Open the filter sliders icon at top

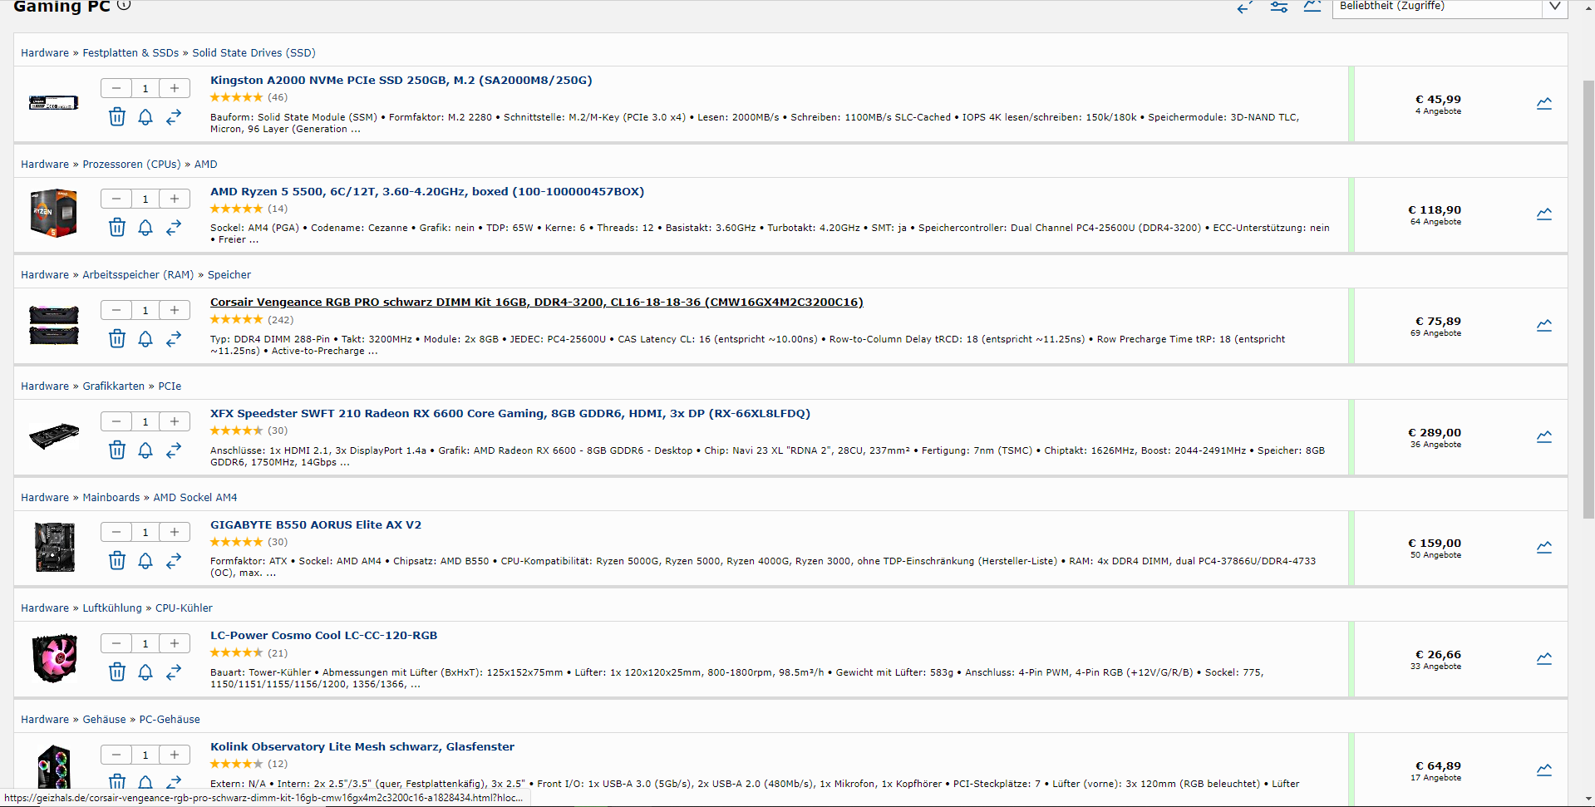point(1279,7)
